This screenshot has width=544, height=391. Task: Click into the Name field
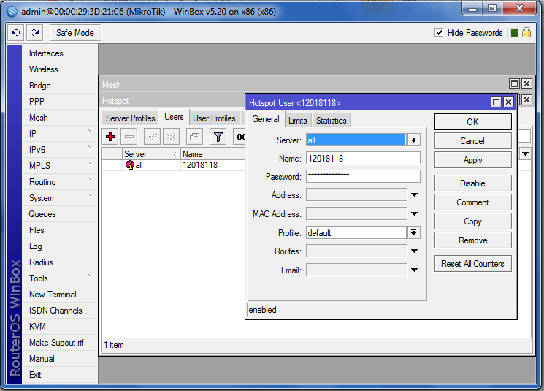point(363,159)
